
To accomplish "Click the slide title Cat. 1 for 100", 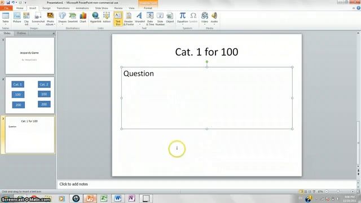I will 206,52.
